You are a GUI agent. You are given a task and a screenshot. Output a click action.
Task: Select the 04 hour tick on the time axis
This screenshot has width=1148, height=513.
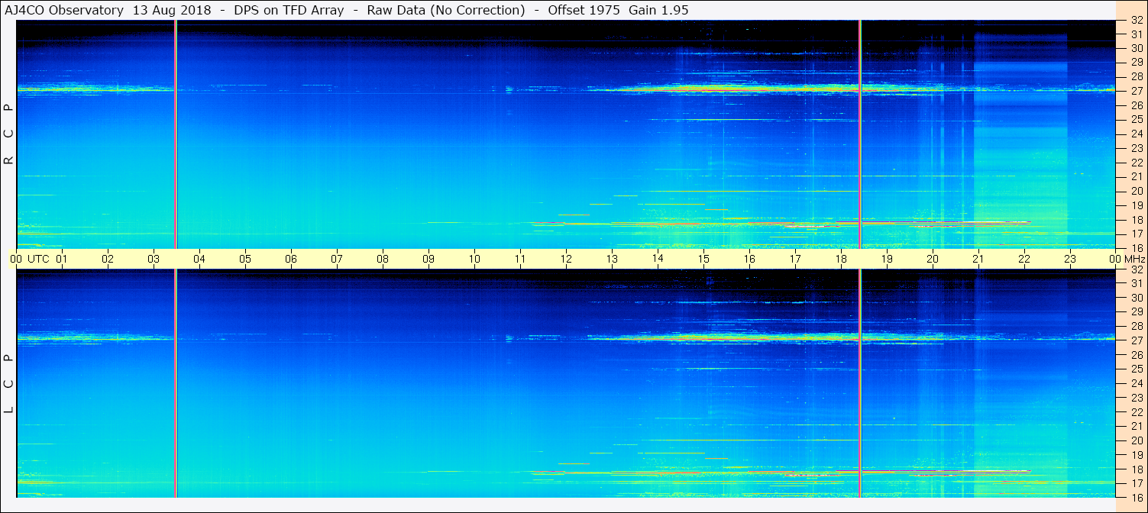pyautogui.click(x=199, y=259)
